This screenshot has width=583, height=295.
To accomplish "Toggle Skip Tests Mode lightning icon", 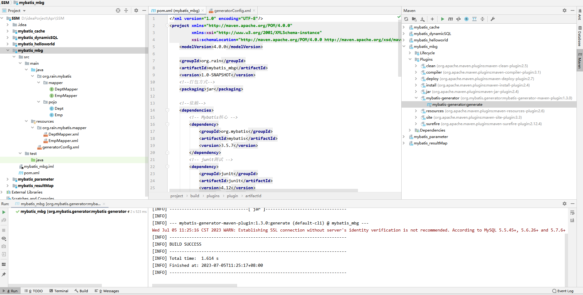I will tap(466, 19).
